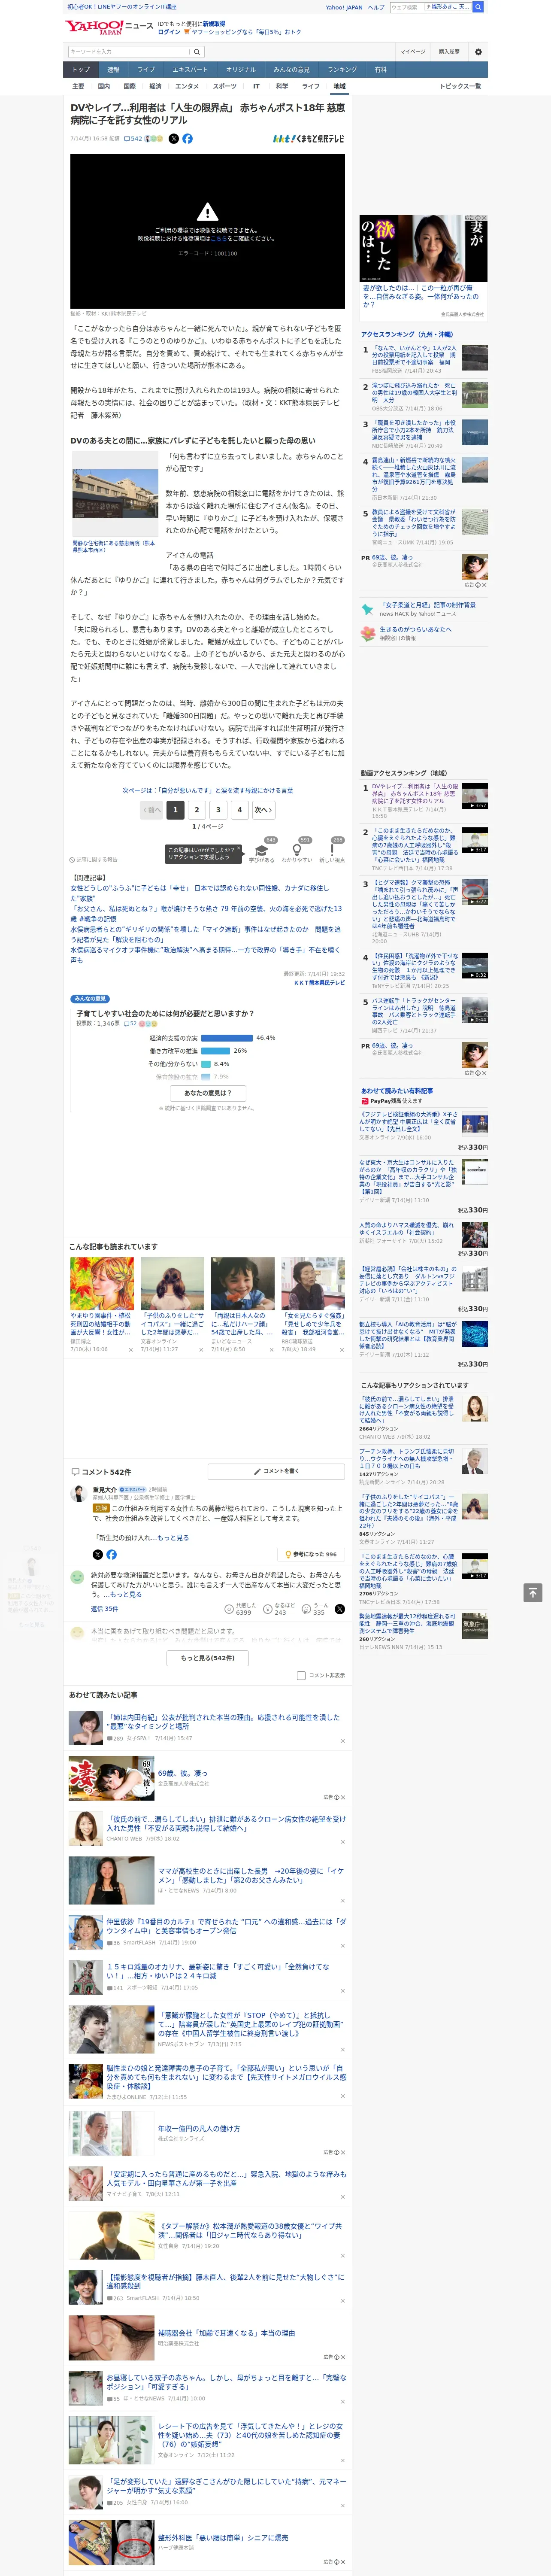Screen dimensions: 551x2576
Task: Click 記事に関する報告 link
Action: 94,859
